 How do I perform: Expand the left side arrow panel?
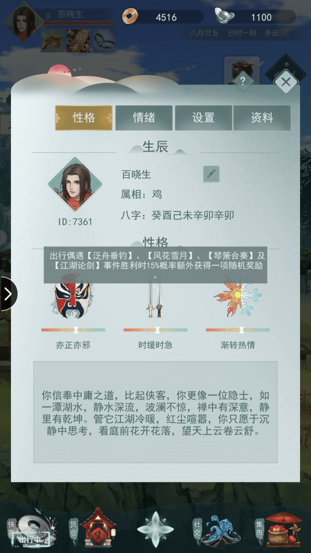coord(8,294)
